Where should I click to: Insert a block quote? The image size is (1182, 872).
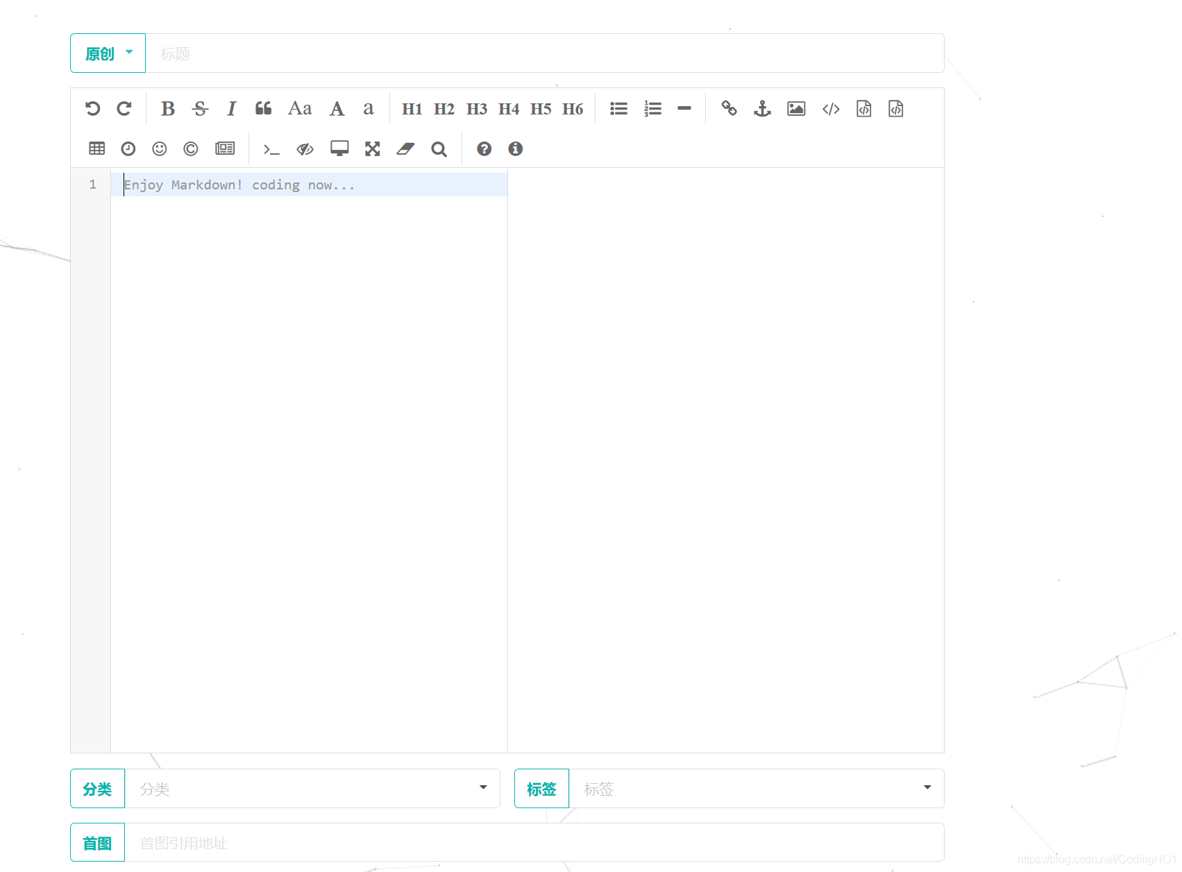[264, 109]
